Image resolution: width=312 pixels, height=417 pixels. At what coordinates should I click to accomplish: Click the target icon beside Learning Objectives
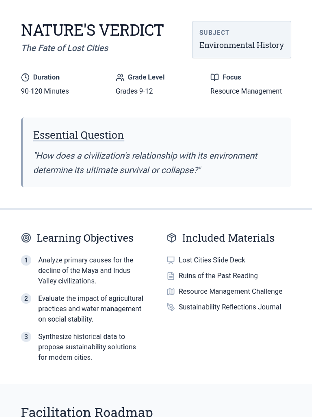[26, 238]
